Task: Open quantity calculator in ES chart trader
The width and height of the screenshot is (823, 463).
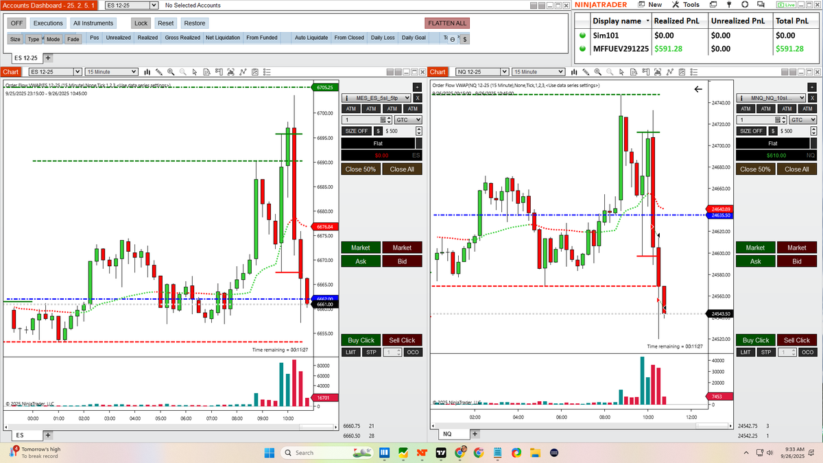Action: (x=383, y=120)
